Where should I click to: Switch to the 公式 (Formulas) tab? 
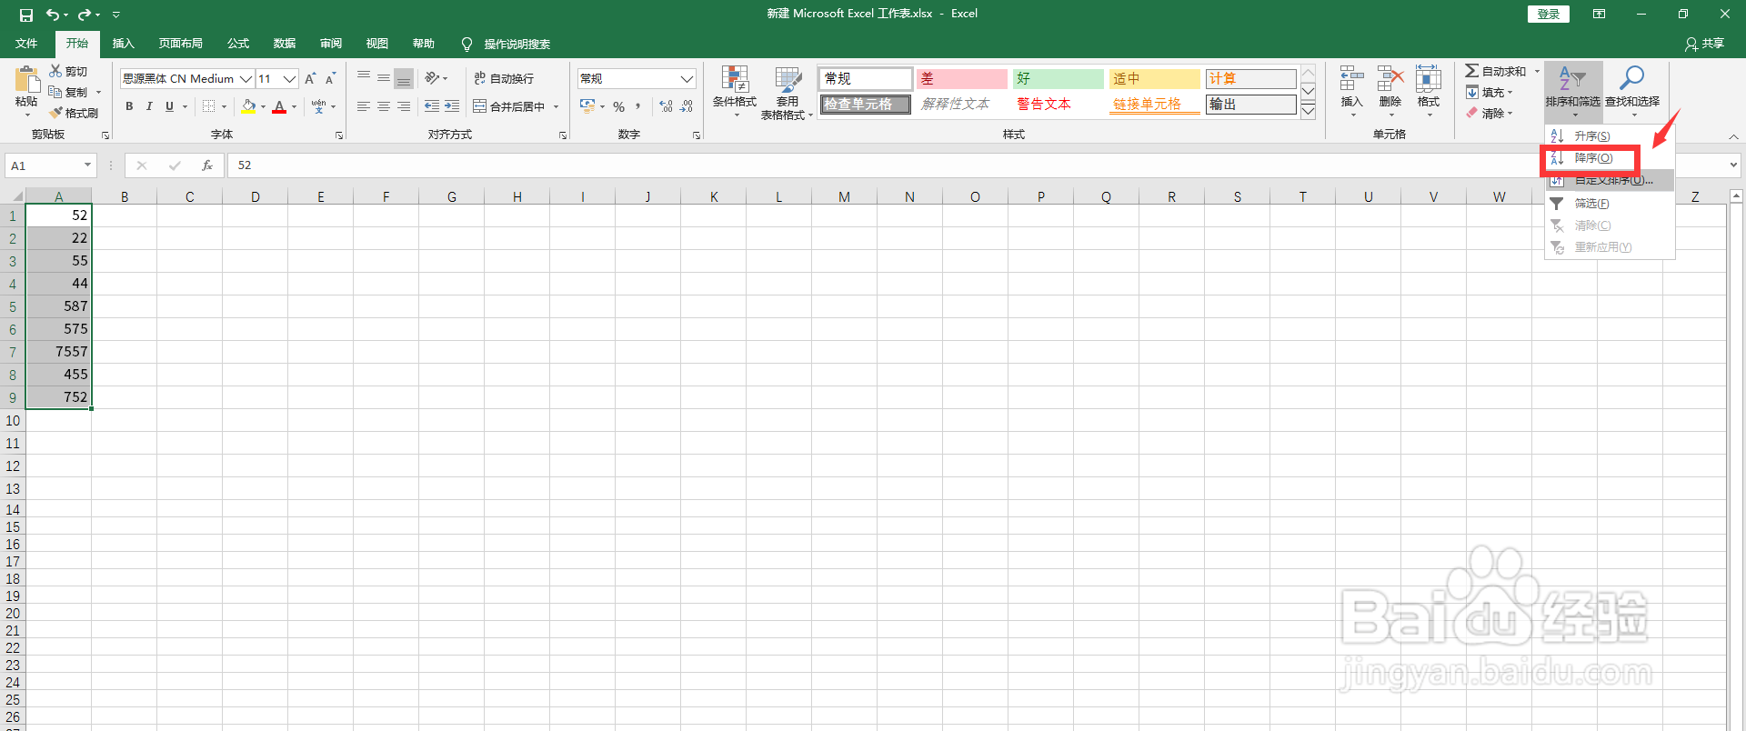(x=238, y=44)
